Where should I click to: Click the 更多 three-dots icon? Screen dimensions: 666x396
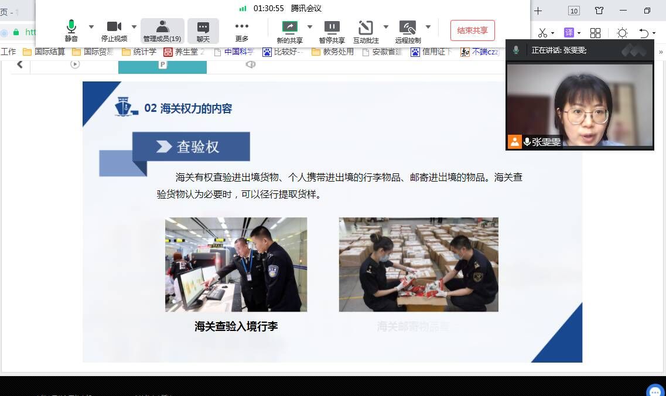point(242,30)
